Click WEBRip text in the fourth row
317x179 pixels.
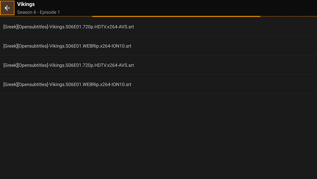click(x=91, y=84)
